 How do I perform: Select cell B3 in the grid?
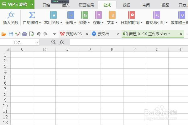pyautogui.click(x=44, y=66)
